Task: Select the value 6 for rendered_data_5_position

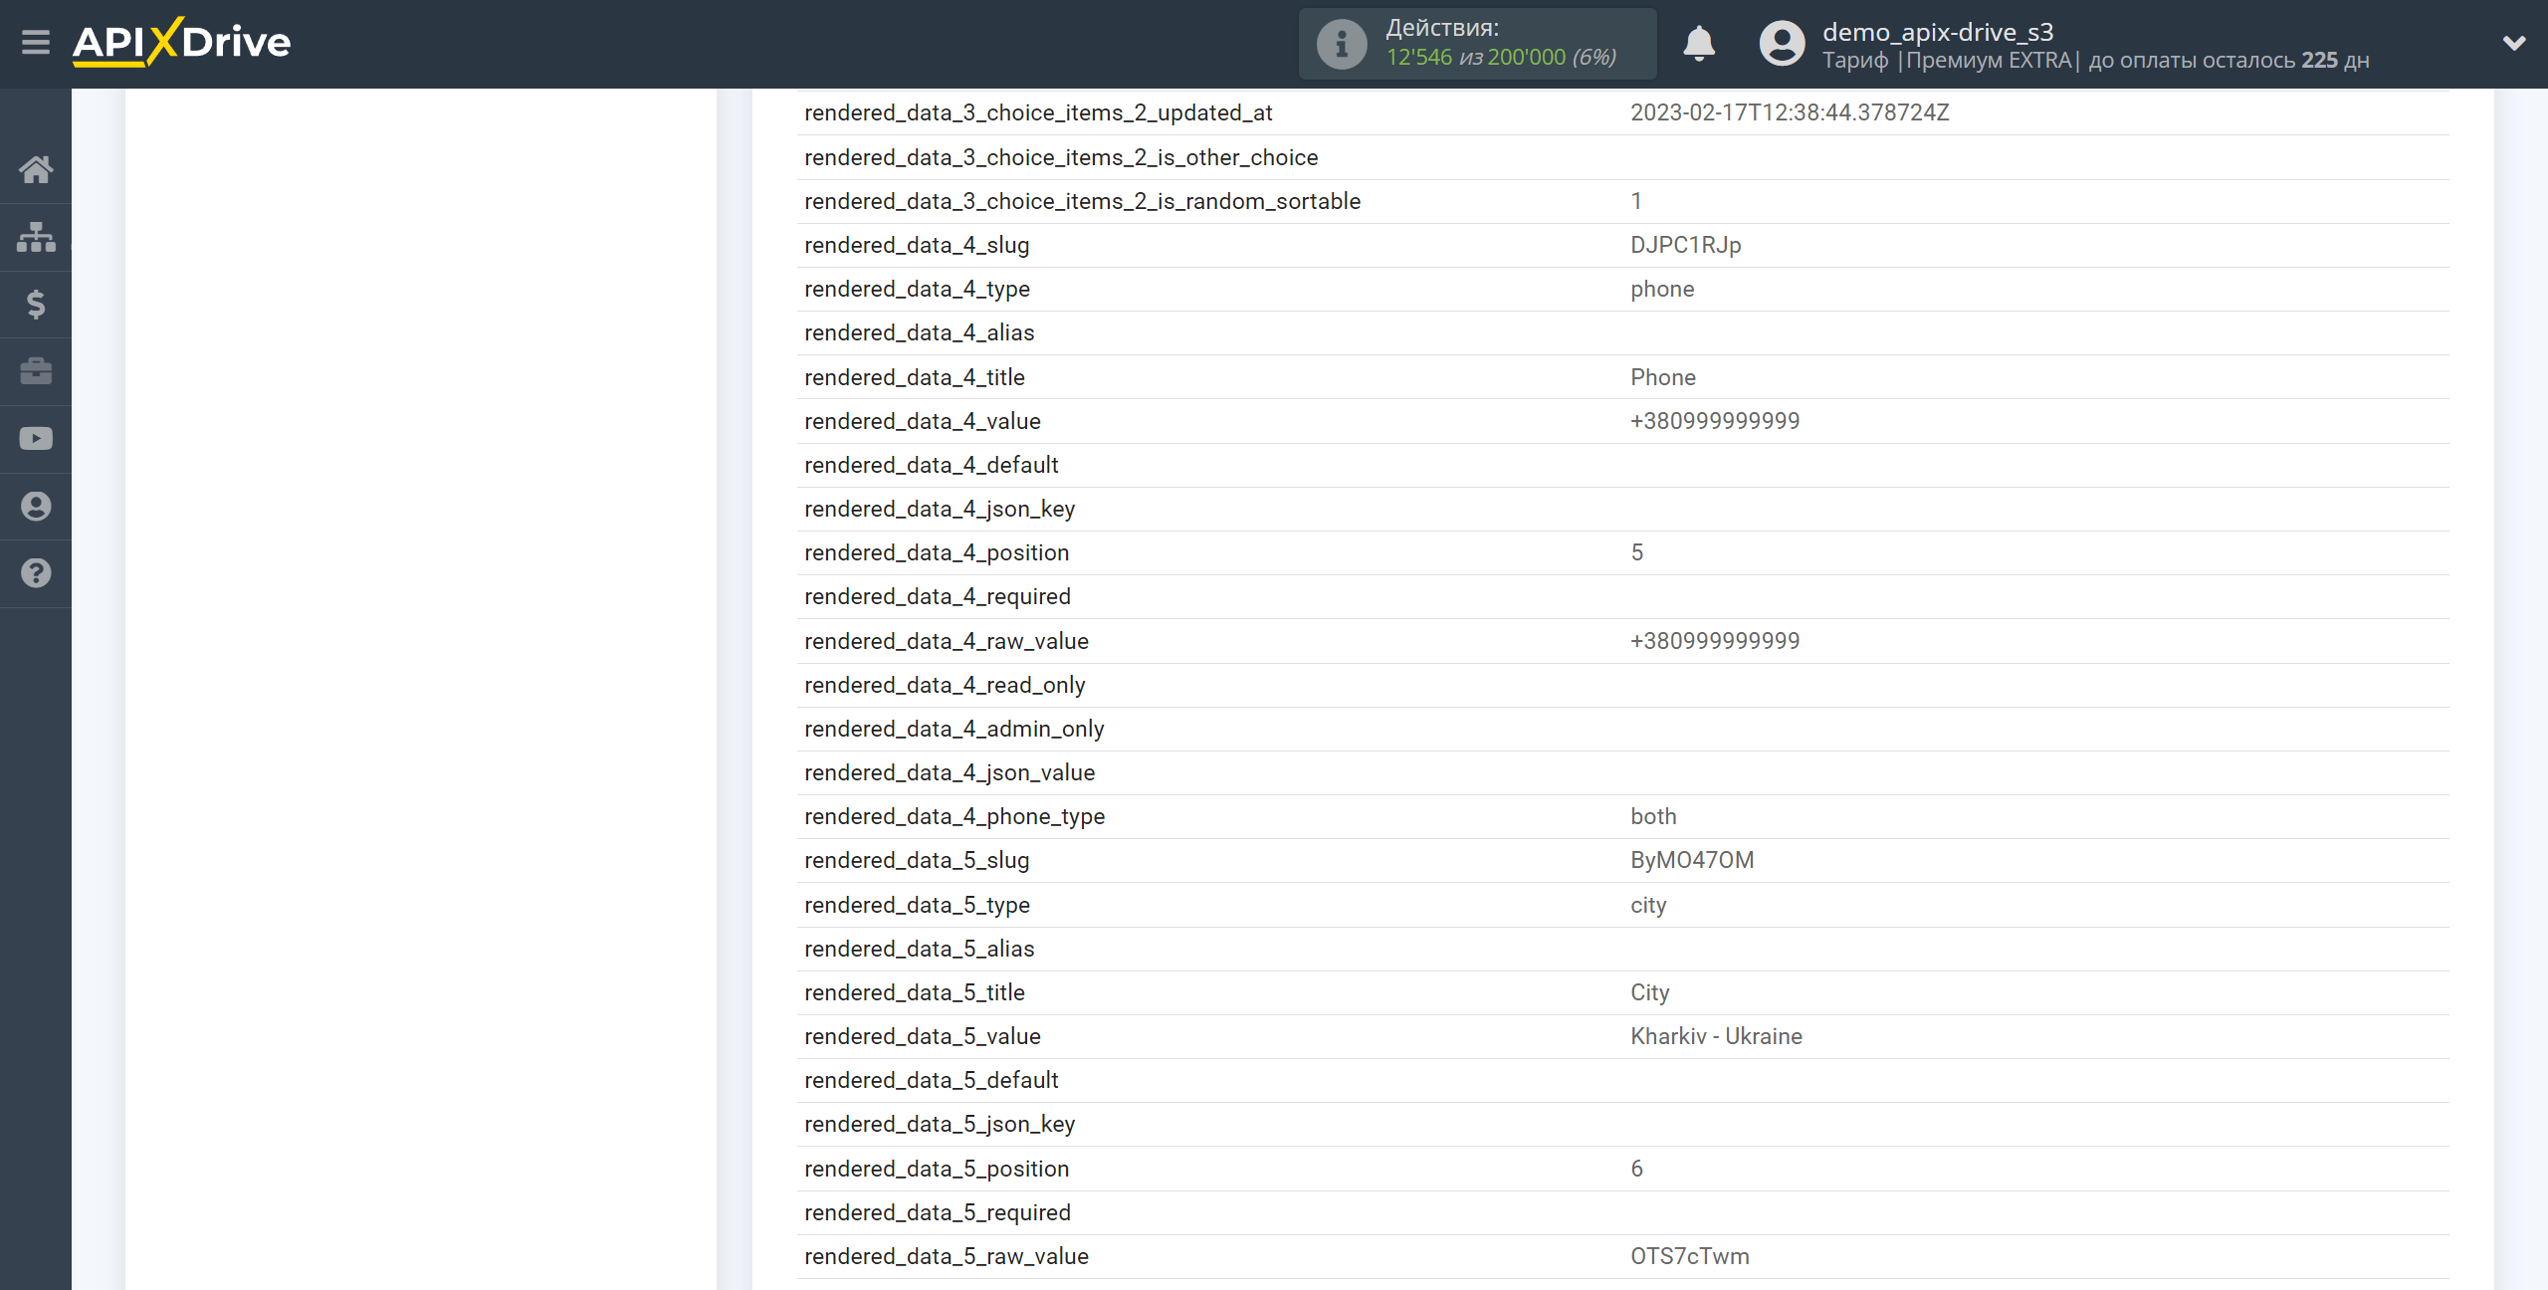Action: [x=1636, y=1169]
